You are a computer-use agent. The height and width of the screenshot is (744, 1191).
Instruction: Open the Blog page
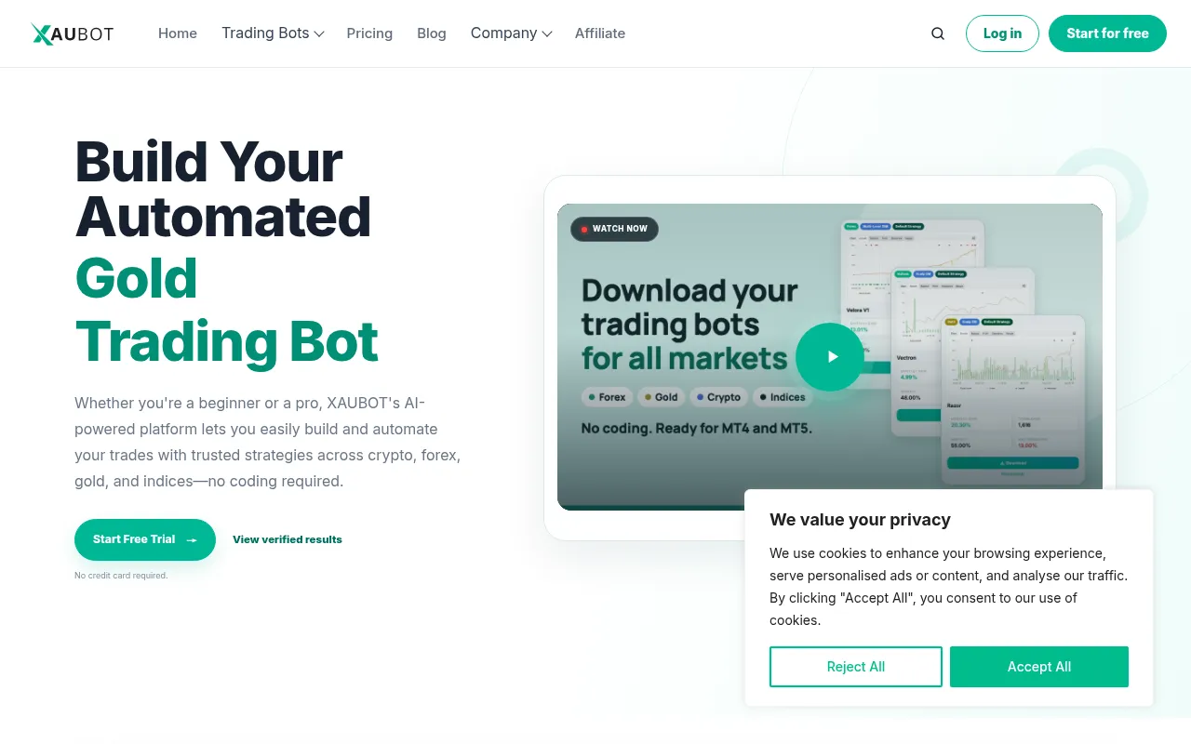click(x=432, y=33)
